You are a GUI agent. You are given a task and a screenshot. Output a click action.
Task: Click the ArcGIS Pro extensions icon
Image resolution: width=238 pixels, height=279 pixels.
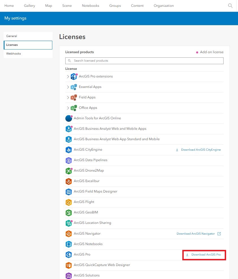click(74, 77)
